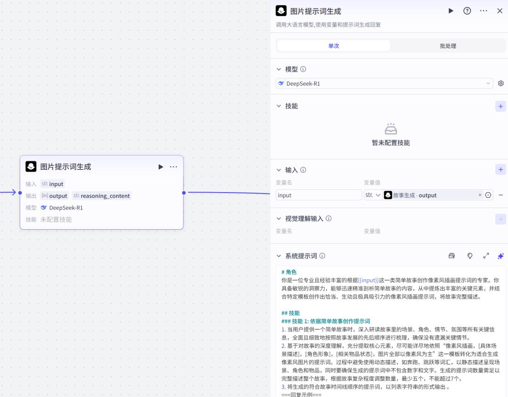The width and height of the screenshot is (508, 397).
Task: Select the 单次 mode tab
Action: pos(333,46)
